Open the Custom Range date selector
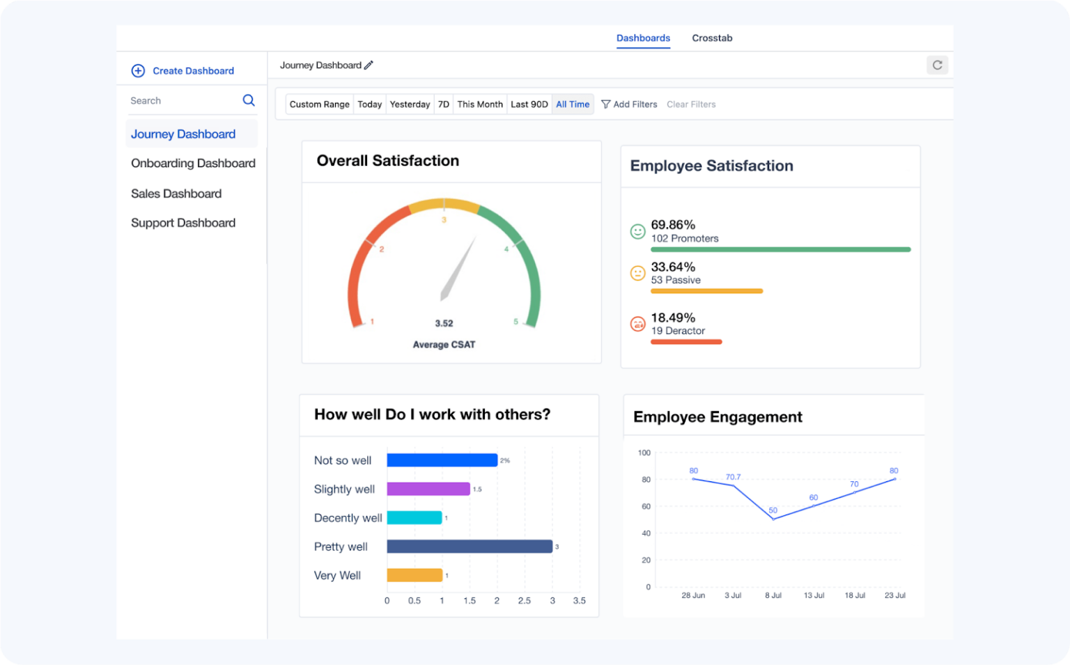The image size is (1070, 665). (319, 104)
